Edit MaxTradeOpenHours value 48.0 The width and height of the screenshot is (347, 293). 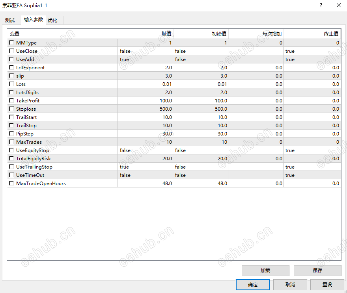pyautogui.click(x=145, y=183)
